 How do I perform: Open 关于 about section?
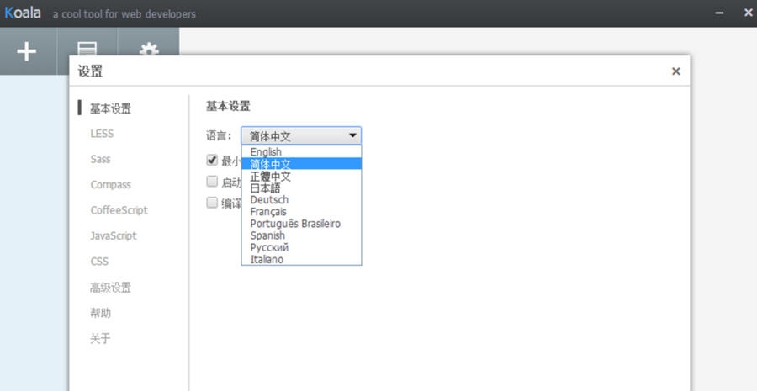point(100,338)
